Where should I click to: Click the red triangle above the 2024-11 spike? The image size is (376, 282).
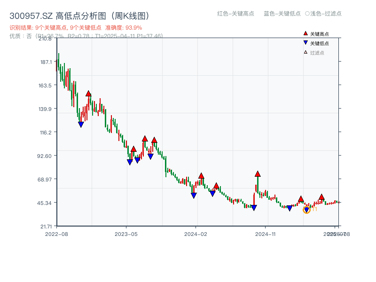[257, 174]
